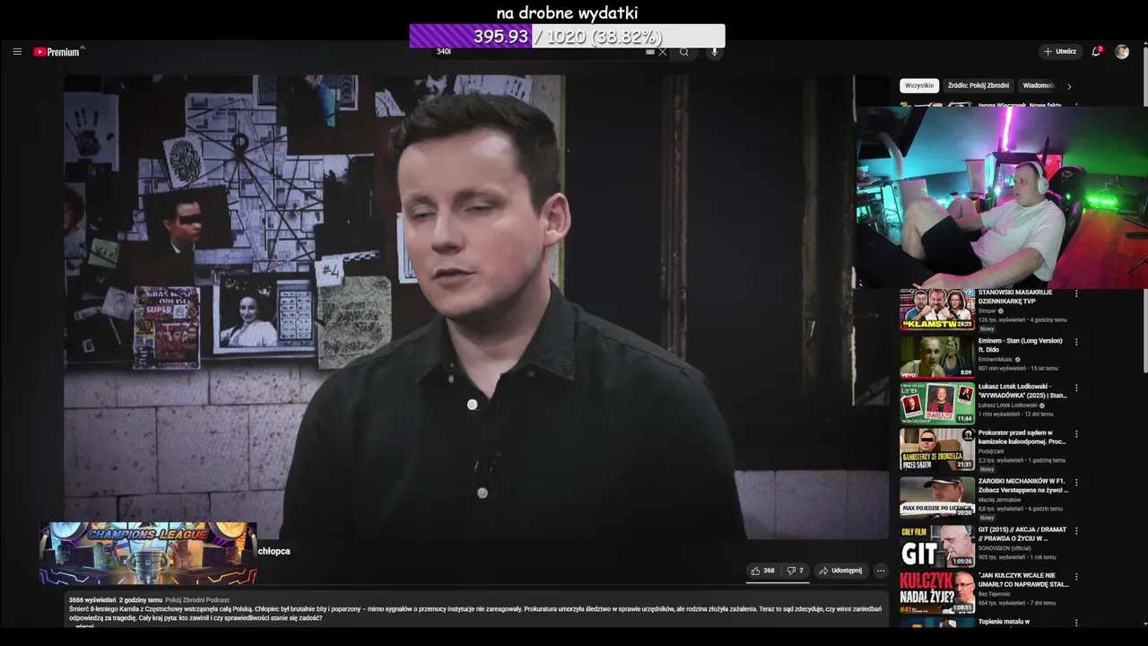Open the Prokurator przed sądem video thumbnail

tap(937, 450)
